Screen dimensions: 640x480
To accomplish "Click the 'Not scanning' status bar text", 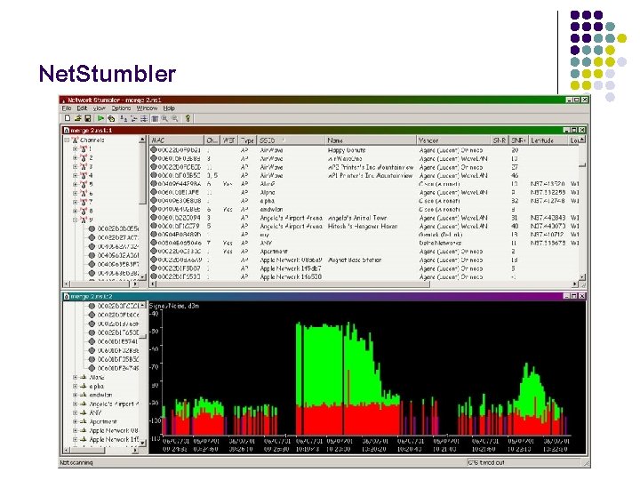I will coord(76,463).
